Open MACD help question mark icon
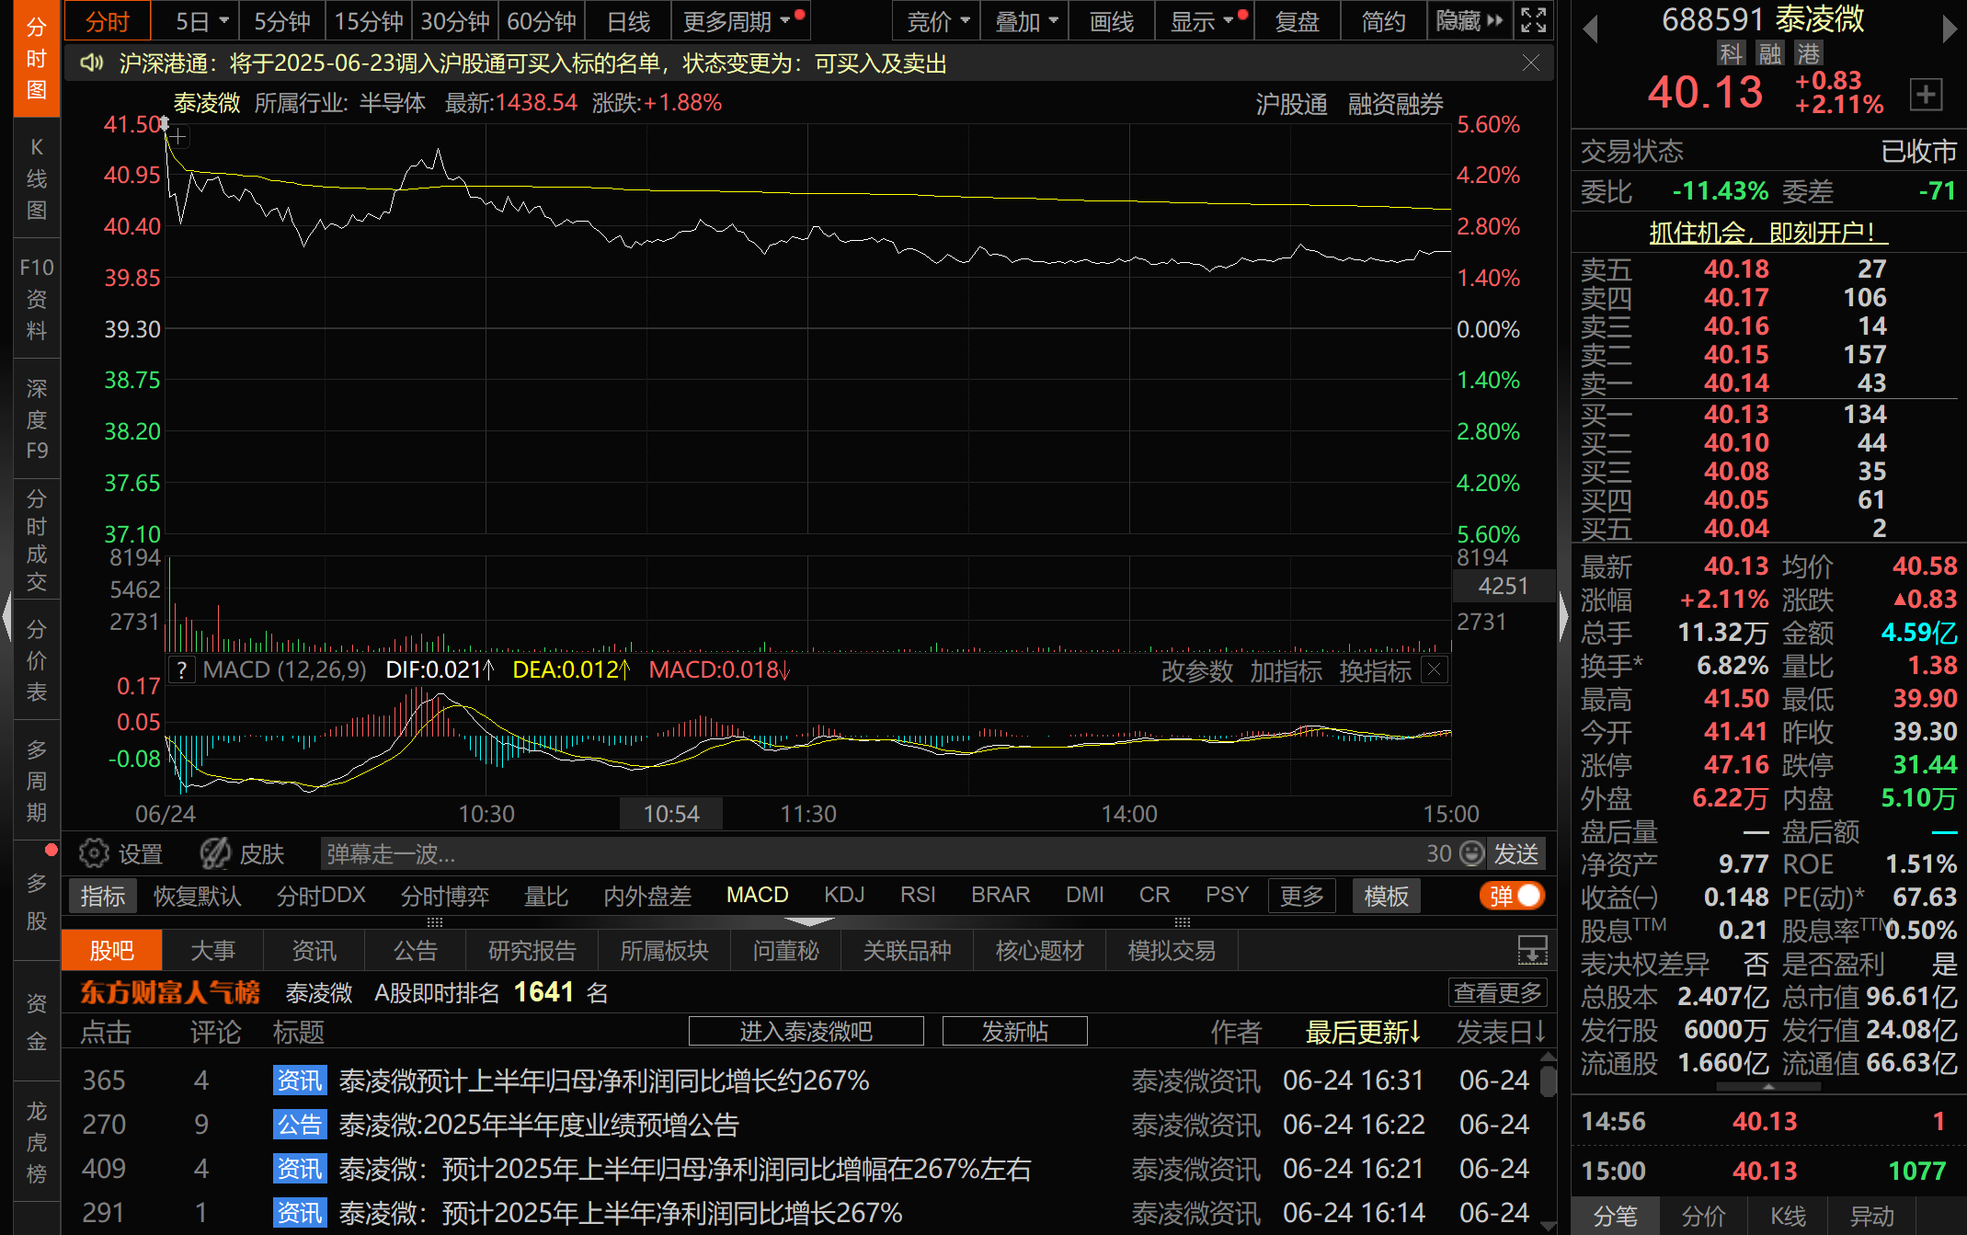Screen dimensions: 1967x1235 point(182,669)
